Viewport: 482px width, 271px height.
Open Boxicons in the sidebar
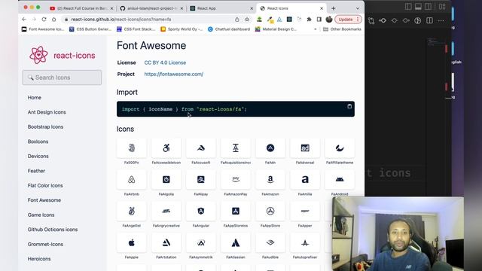coord(38,142)
